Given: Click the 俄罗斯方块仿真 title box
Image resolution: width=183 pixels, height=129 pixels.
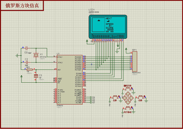Looking at the screenshot, I should pos(22,6).
